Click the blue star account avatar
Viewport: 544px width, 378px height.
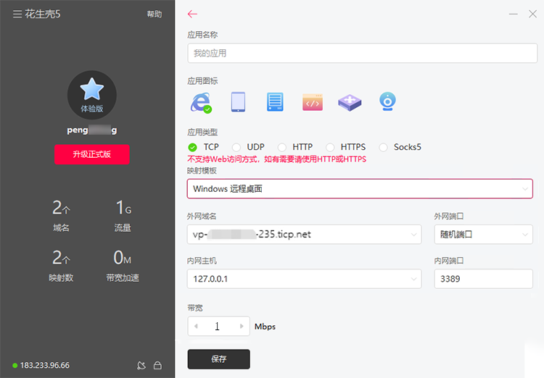pyautogui.click(x=92, y=95)
